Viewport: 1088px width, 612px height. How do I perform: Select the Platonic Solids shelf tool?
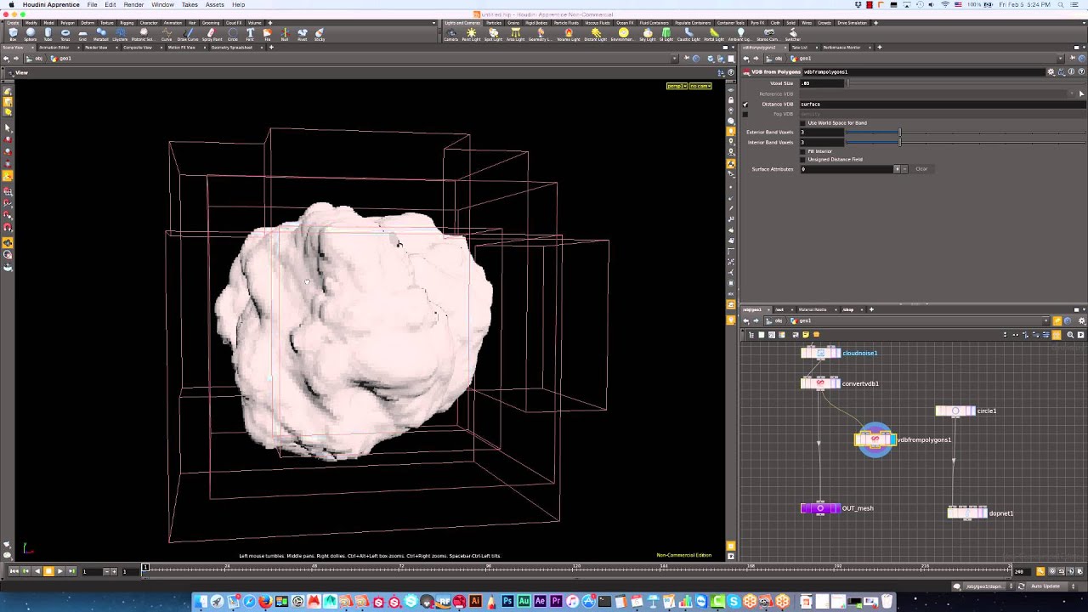(x=144, y=34)
